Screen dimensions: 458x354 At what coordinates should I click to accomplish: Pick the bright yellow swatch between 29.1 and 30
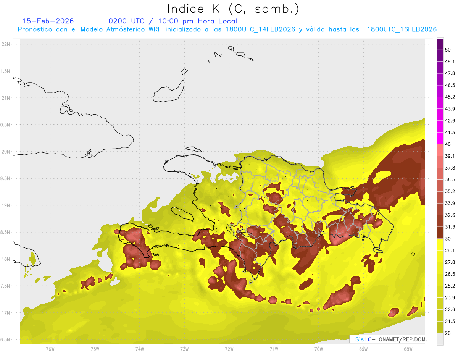click(x=440, y=245)
